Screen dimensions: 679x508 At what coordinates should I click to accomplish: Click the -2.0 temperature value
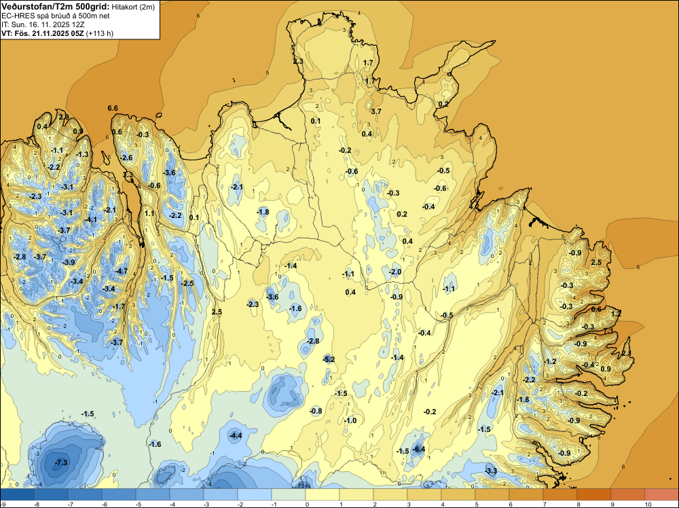(x=395, y=272)
